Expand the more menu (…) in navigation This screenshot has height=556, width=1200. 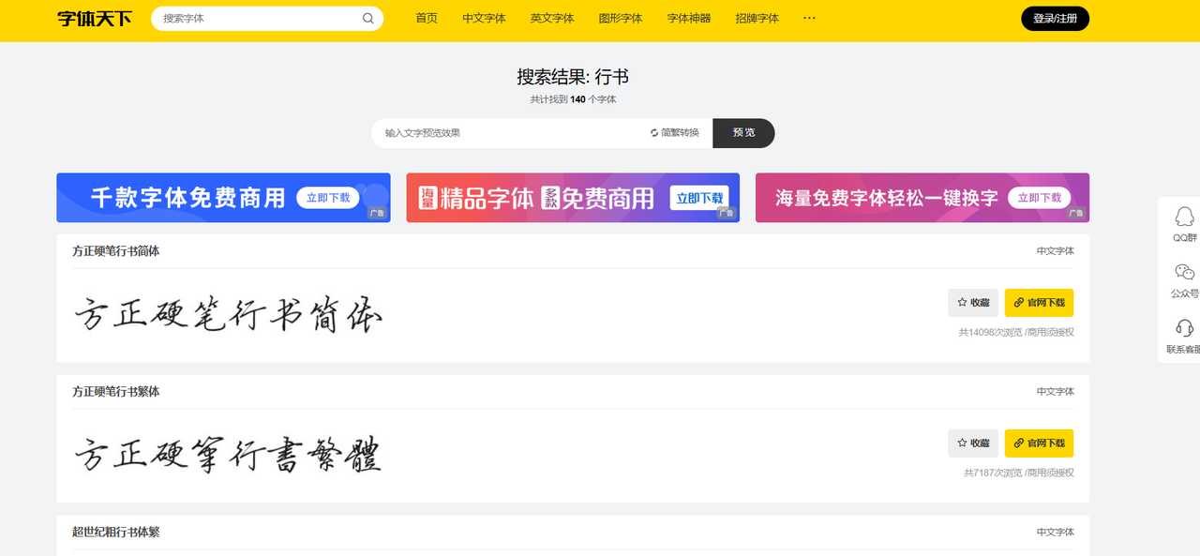click(809, 18)
